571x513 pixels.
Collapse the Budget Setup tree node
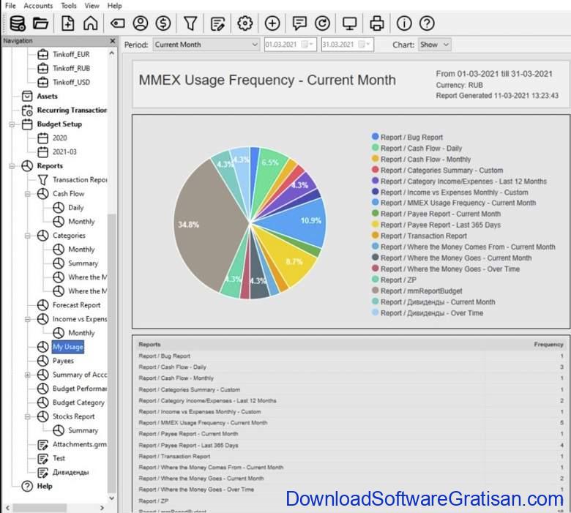click(12, 124)
